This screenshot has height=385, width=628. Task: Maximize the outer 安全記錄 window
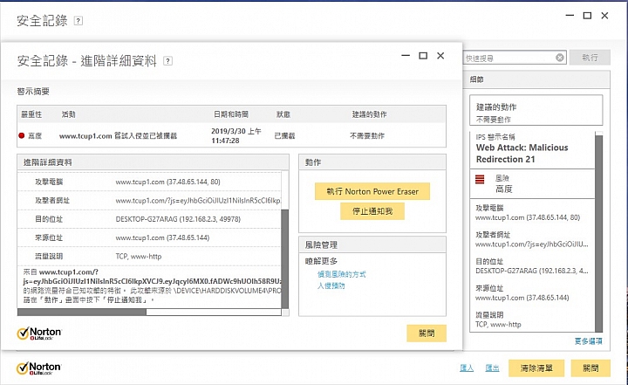[x=587, y=16]
